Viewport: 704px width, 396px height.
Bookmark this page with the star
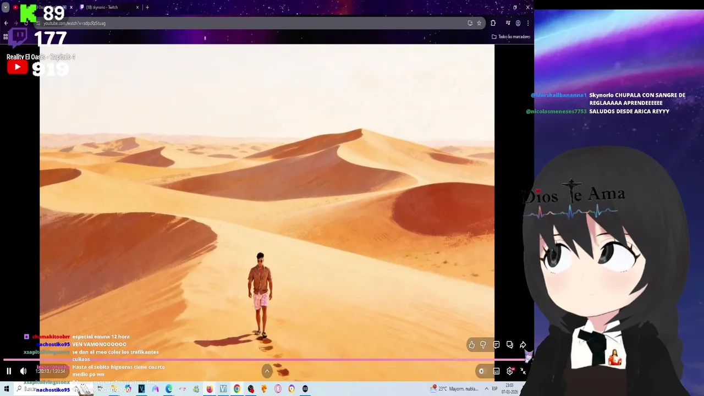479,23
